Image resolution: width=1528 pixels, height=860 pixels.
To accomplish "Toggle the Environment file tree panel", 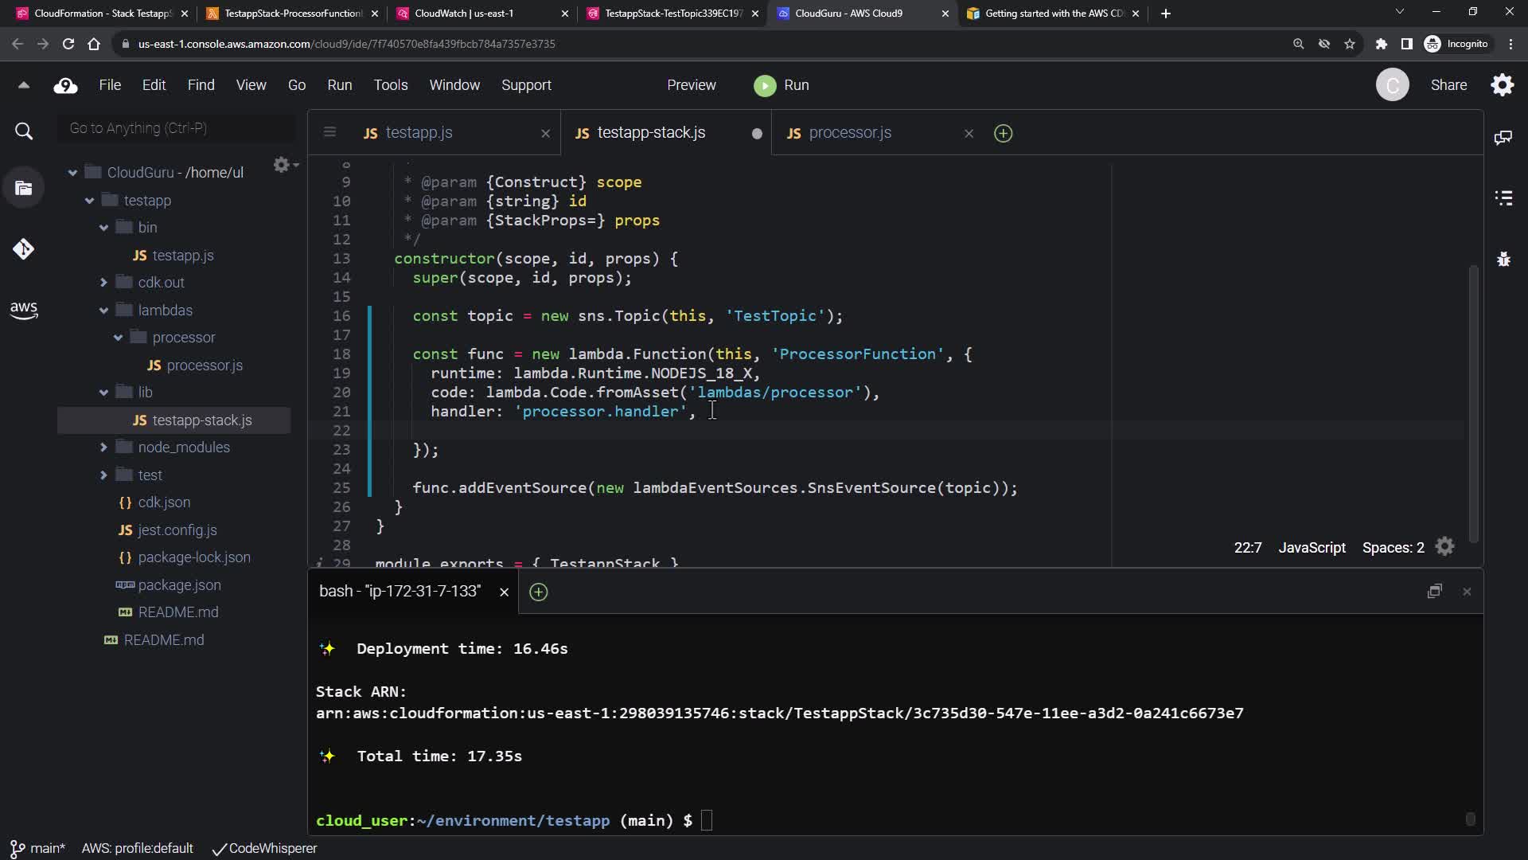I will coord(24,188).
